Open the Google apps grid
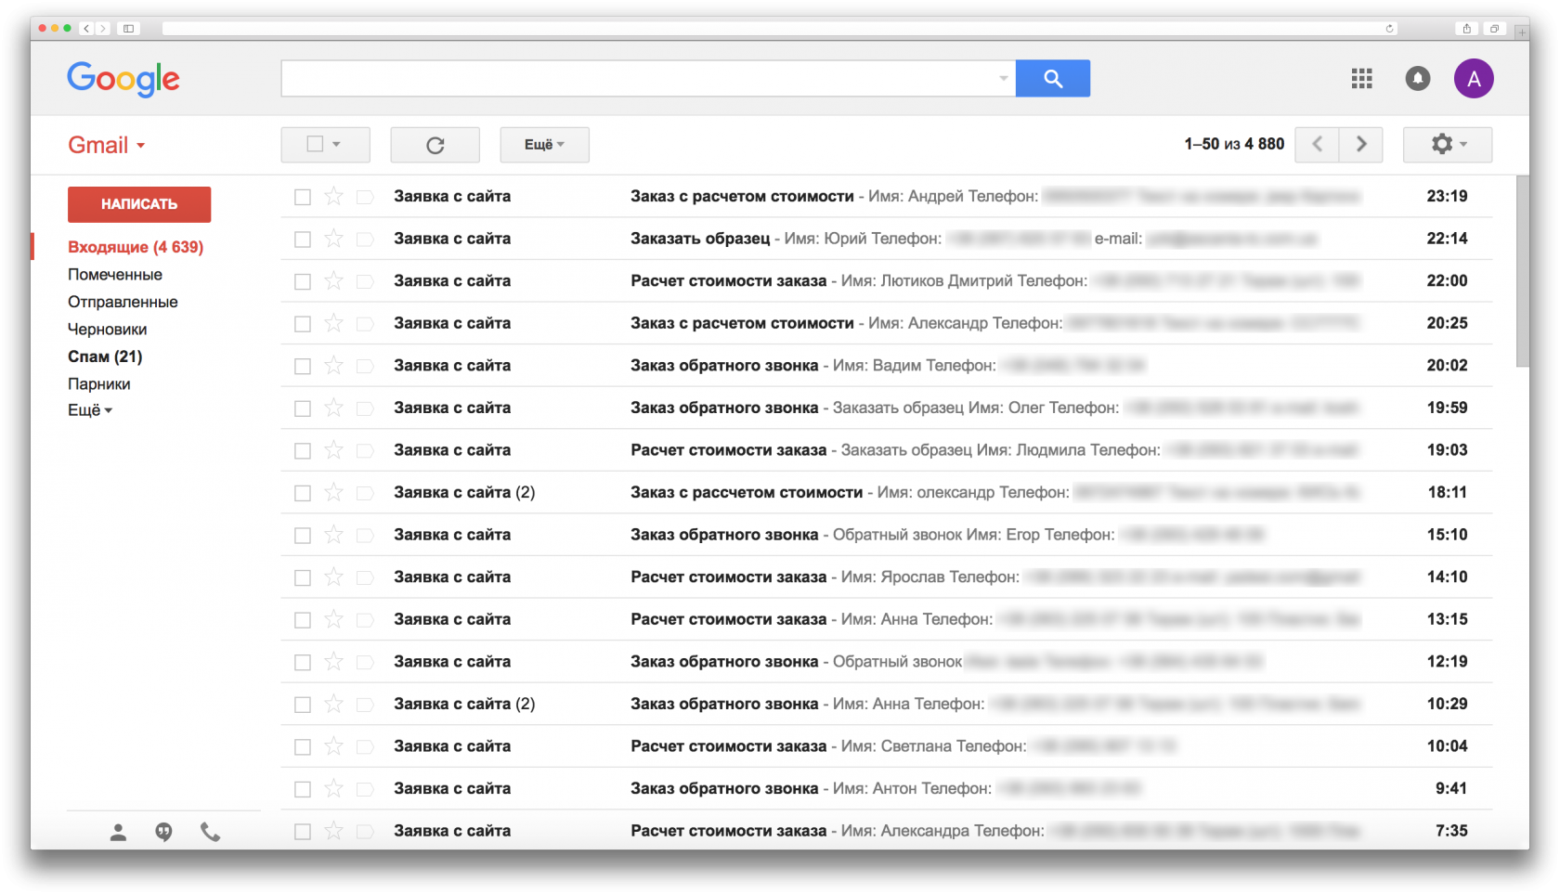 point(1361,79)
